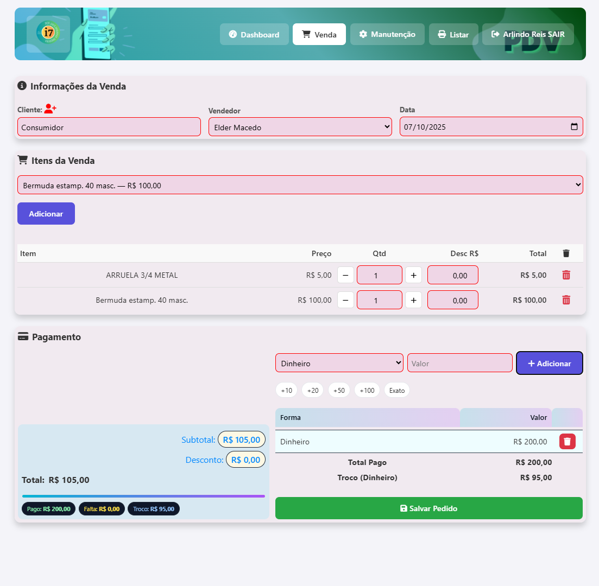
Task: Delete the Dinheiro R$ 200,00 payment
Action: coord(567,442)
